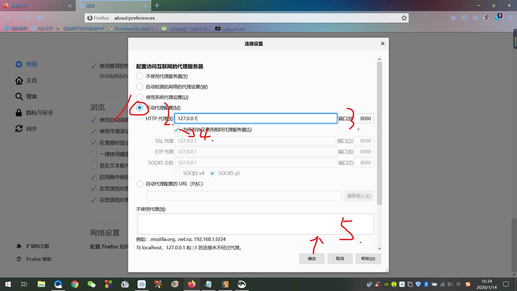Launch Google Chrome from the taskbar
517x291 pixels.
[x=75, y=284]
